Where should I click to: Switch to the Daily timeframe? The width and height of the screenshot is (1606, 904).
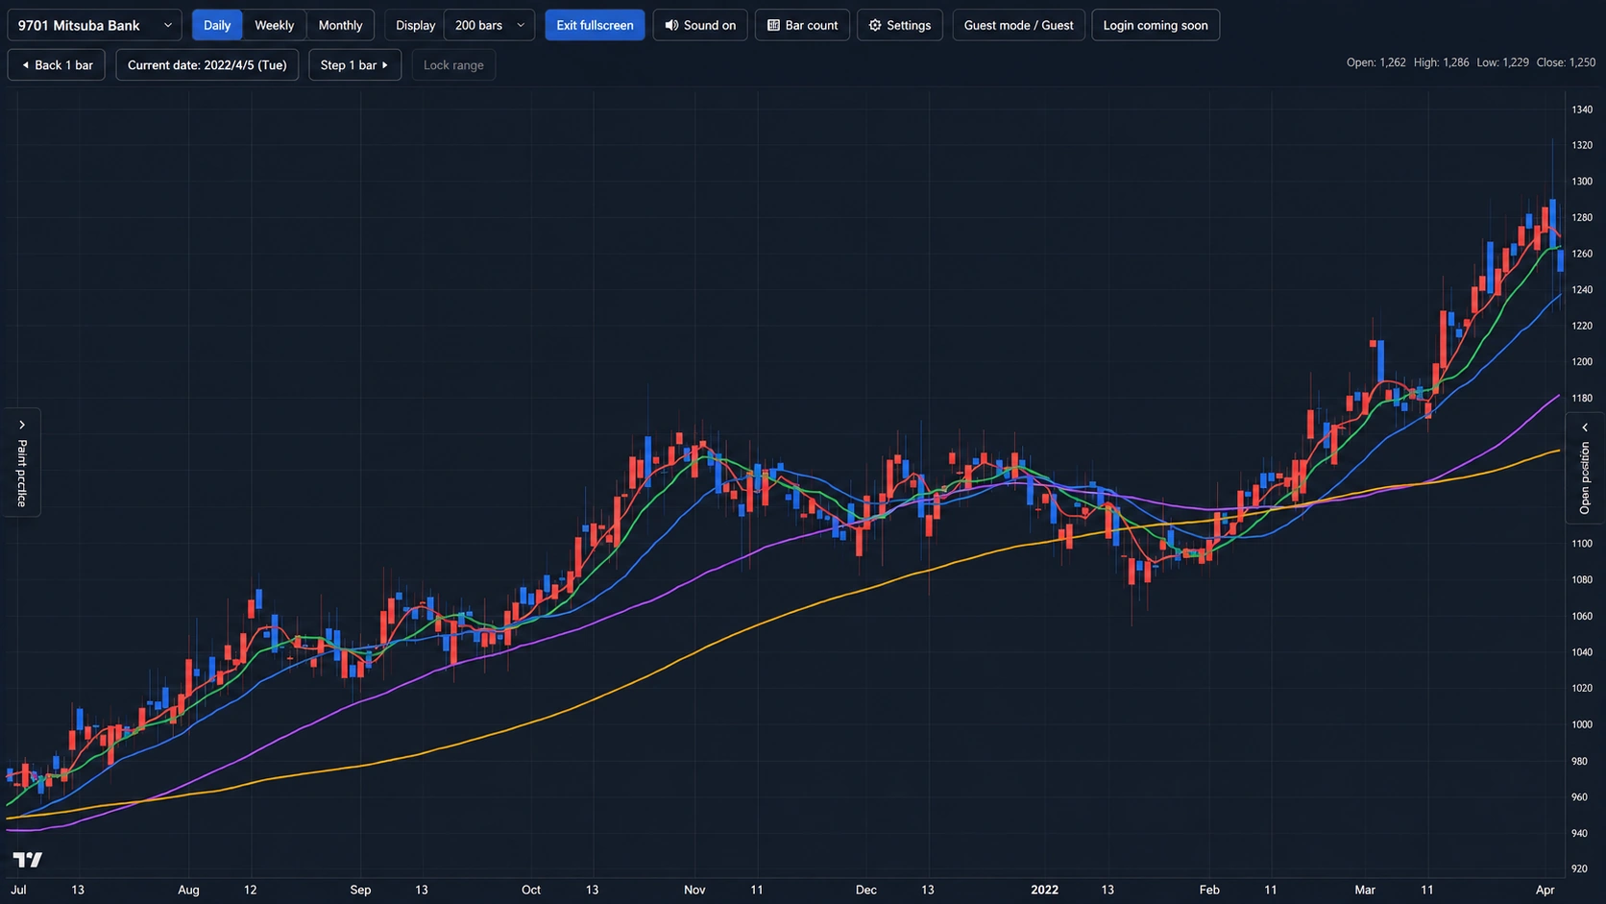click(217, 25)
